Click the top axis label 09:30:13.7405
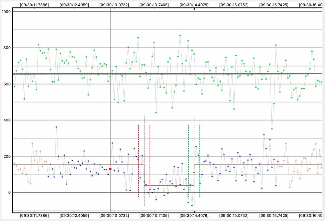Screen dimensions: 325x221 point(154,5)
